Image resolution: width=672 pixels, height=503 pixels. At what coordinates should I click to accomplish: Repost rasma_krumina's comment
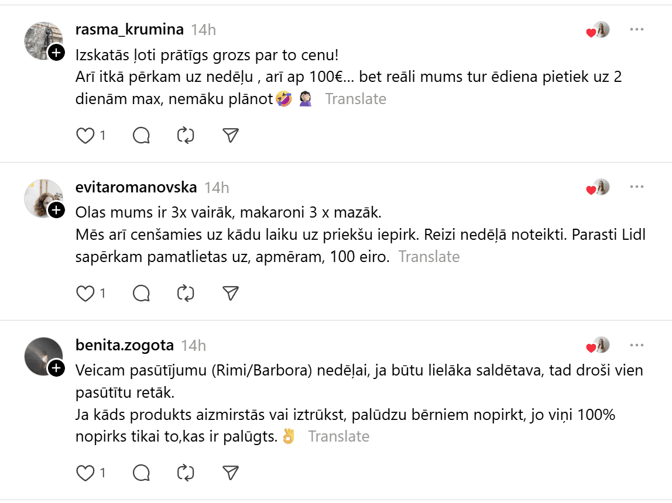click(186, 136)
